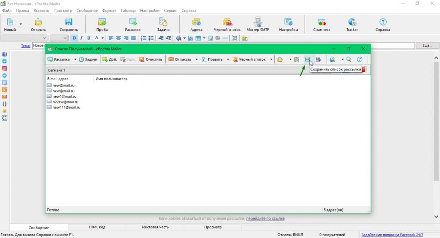Click the save mailing list icon

coord(308,59)
